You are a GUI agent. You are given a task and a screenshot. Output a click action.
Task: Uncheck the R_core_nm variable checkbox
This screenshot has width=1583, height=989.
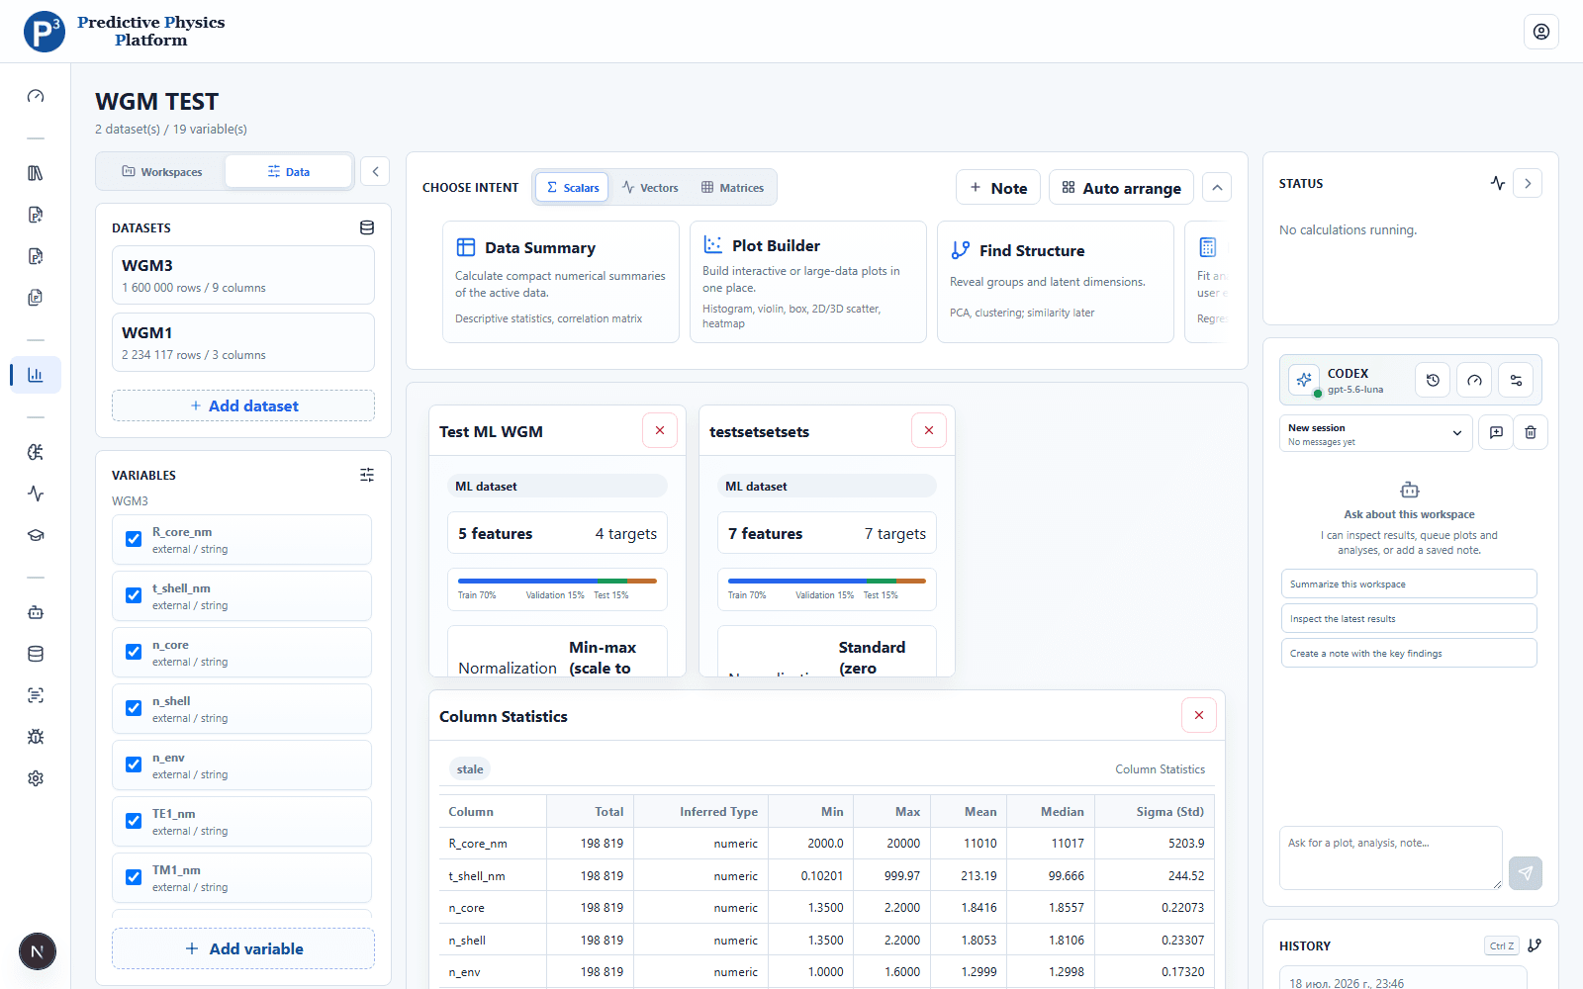coord(134,539)
